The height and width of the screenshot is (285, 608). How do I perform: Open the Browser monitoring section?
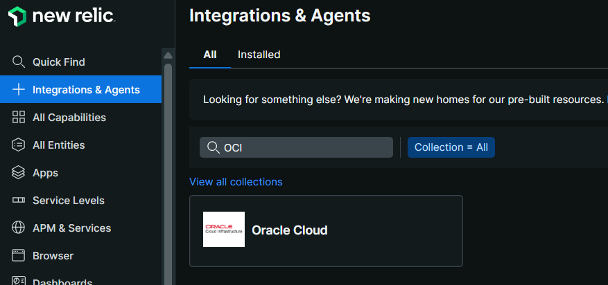[x=80, y=256]
